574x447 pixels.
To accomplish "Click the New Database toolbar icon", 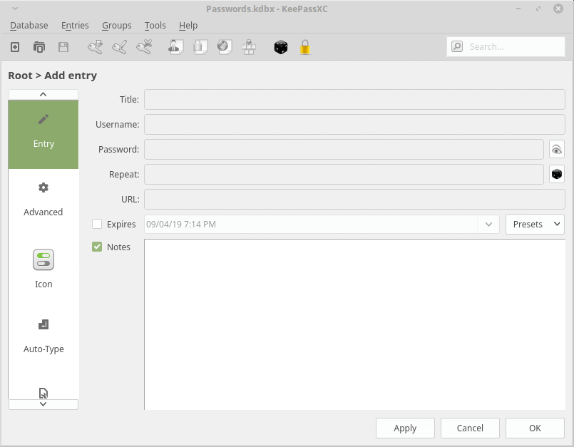I will tap(15, 47).
